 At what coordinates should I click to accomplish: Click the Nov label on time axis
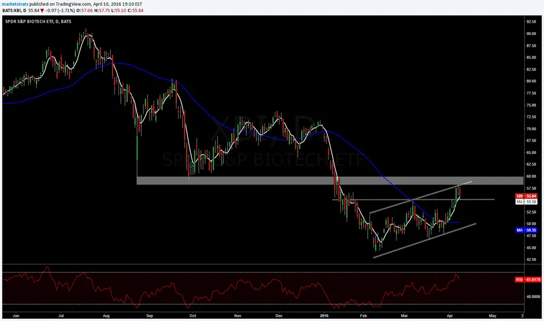[238, 316]
